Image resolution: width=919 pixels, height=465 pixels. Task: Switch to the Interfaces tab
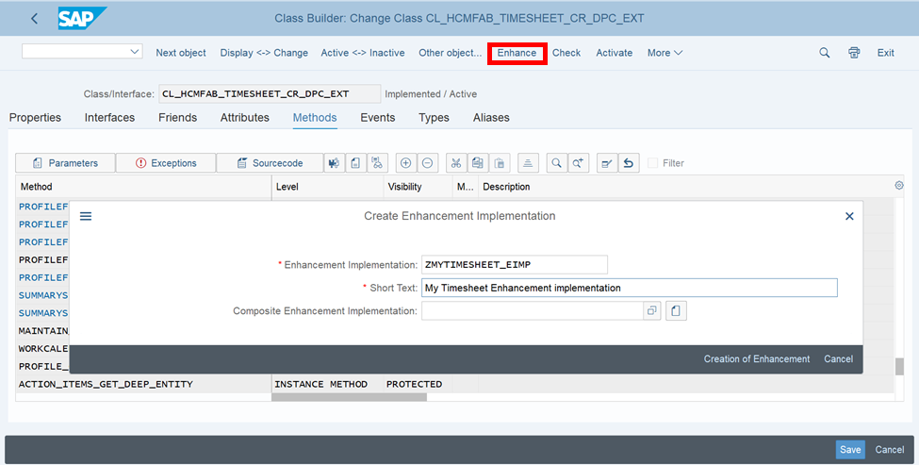pos(109,117)
